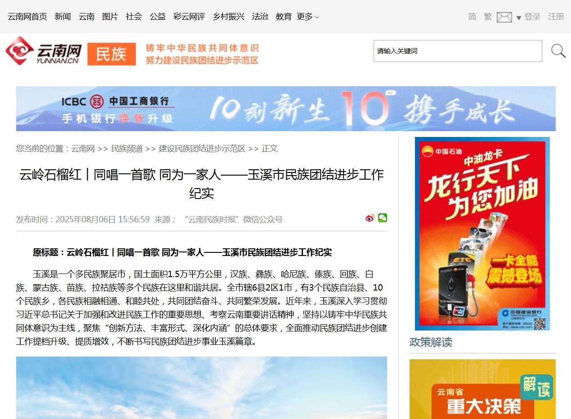Select 彩云网评 in top navigation
The height and width of the screenshot is (419, 571).
point(189,17)
